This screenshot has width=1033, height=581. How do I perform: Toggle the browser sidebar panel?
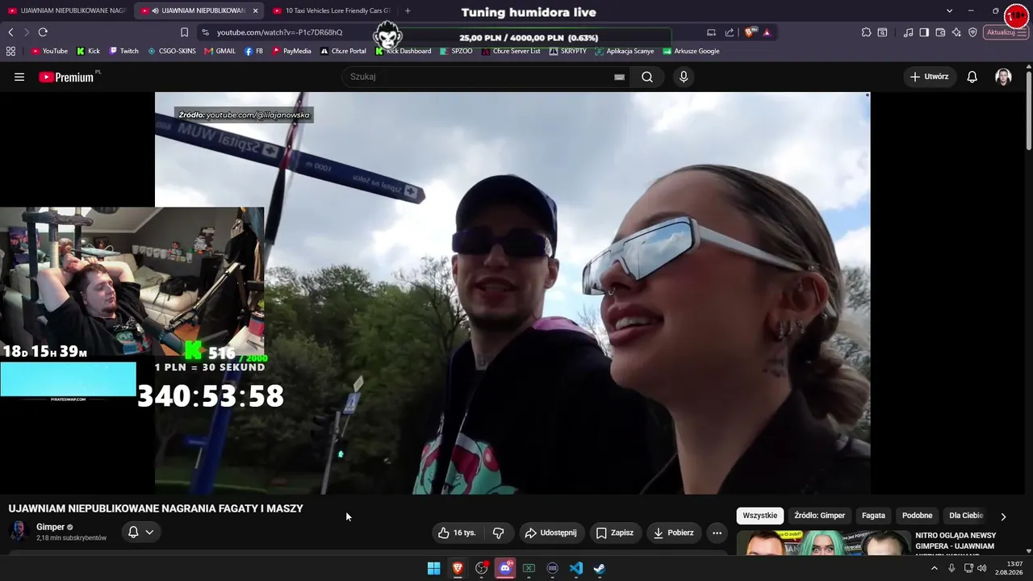[924, 32]
